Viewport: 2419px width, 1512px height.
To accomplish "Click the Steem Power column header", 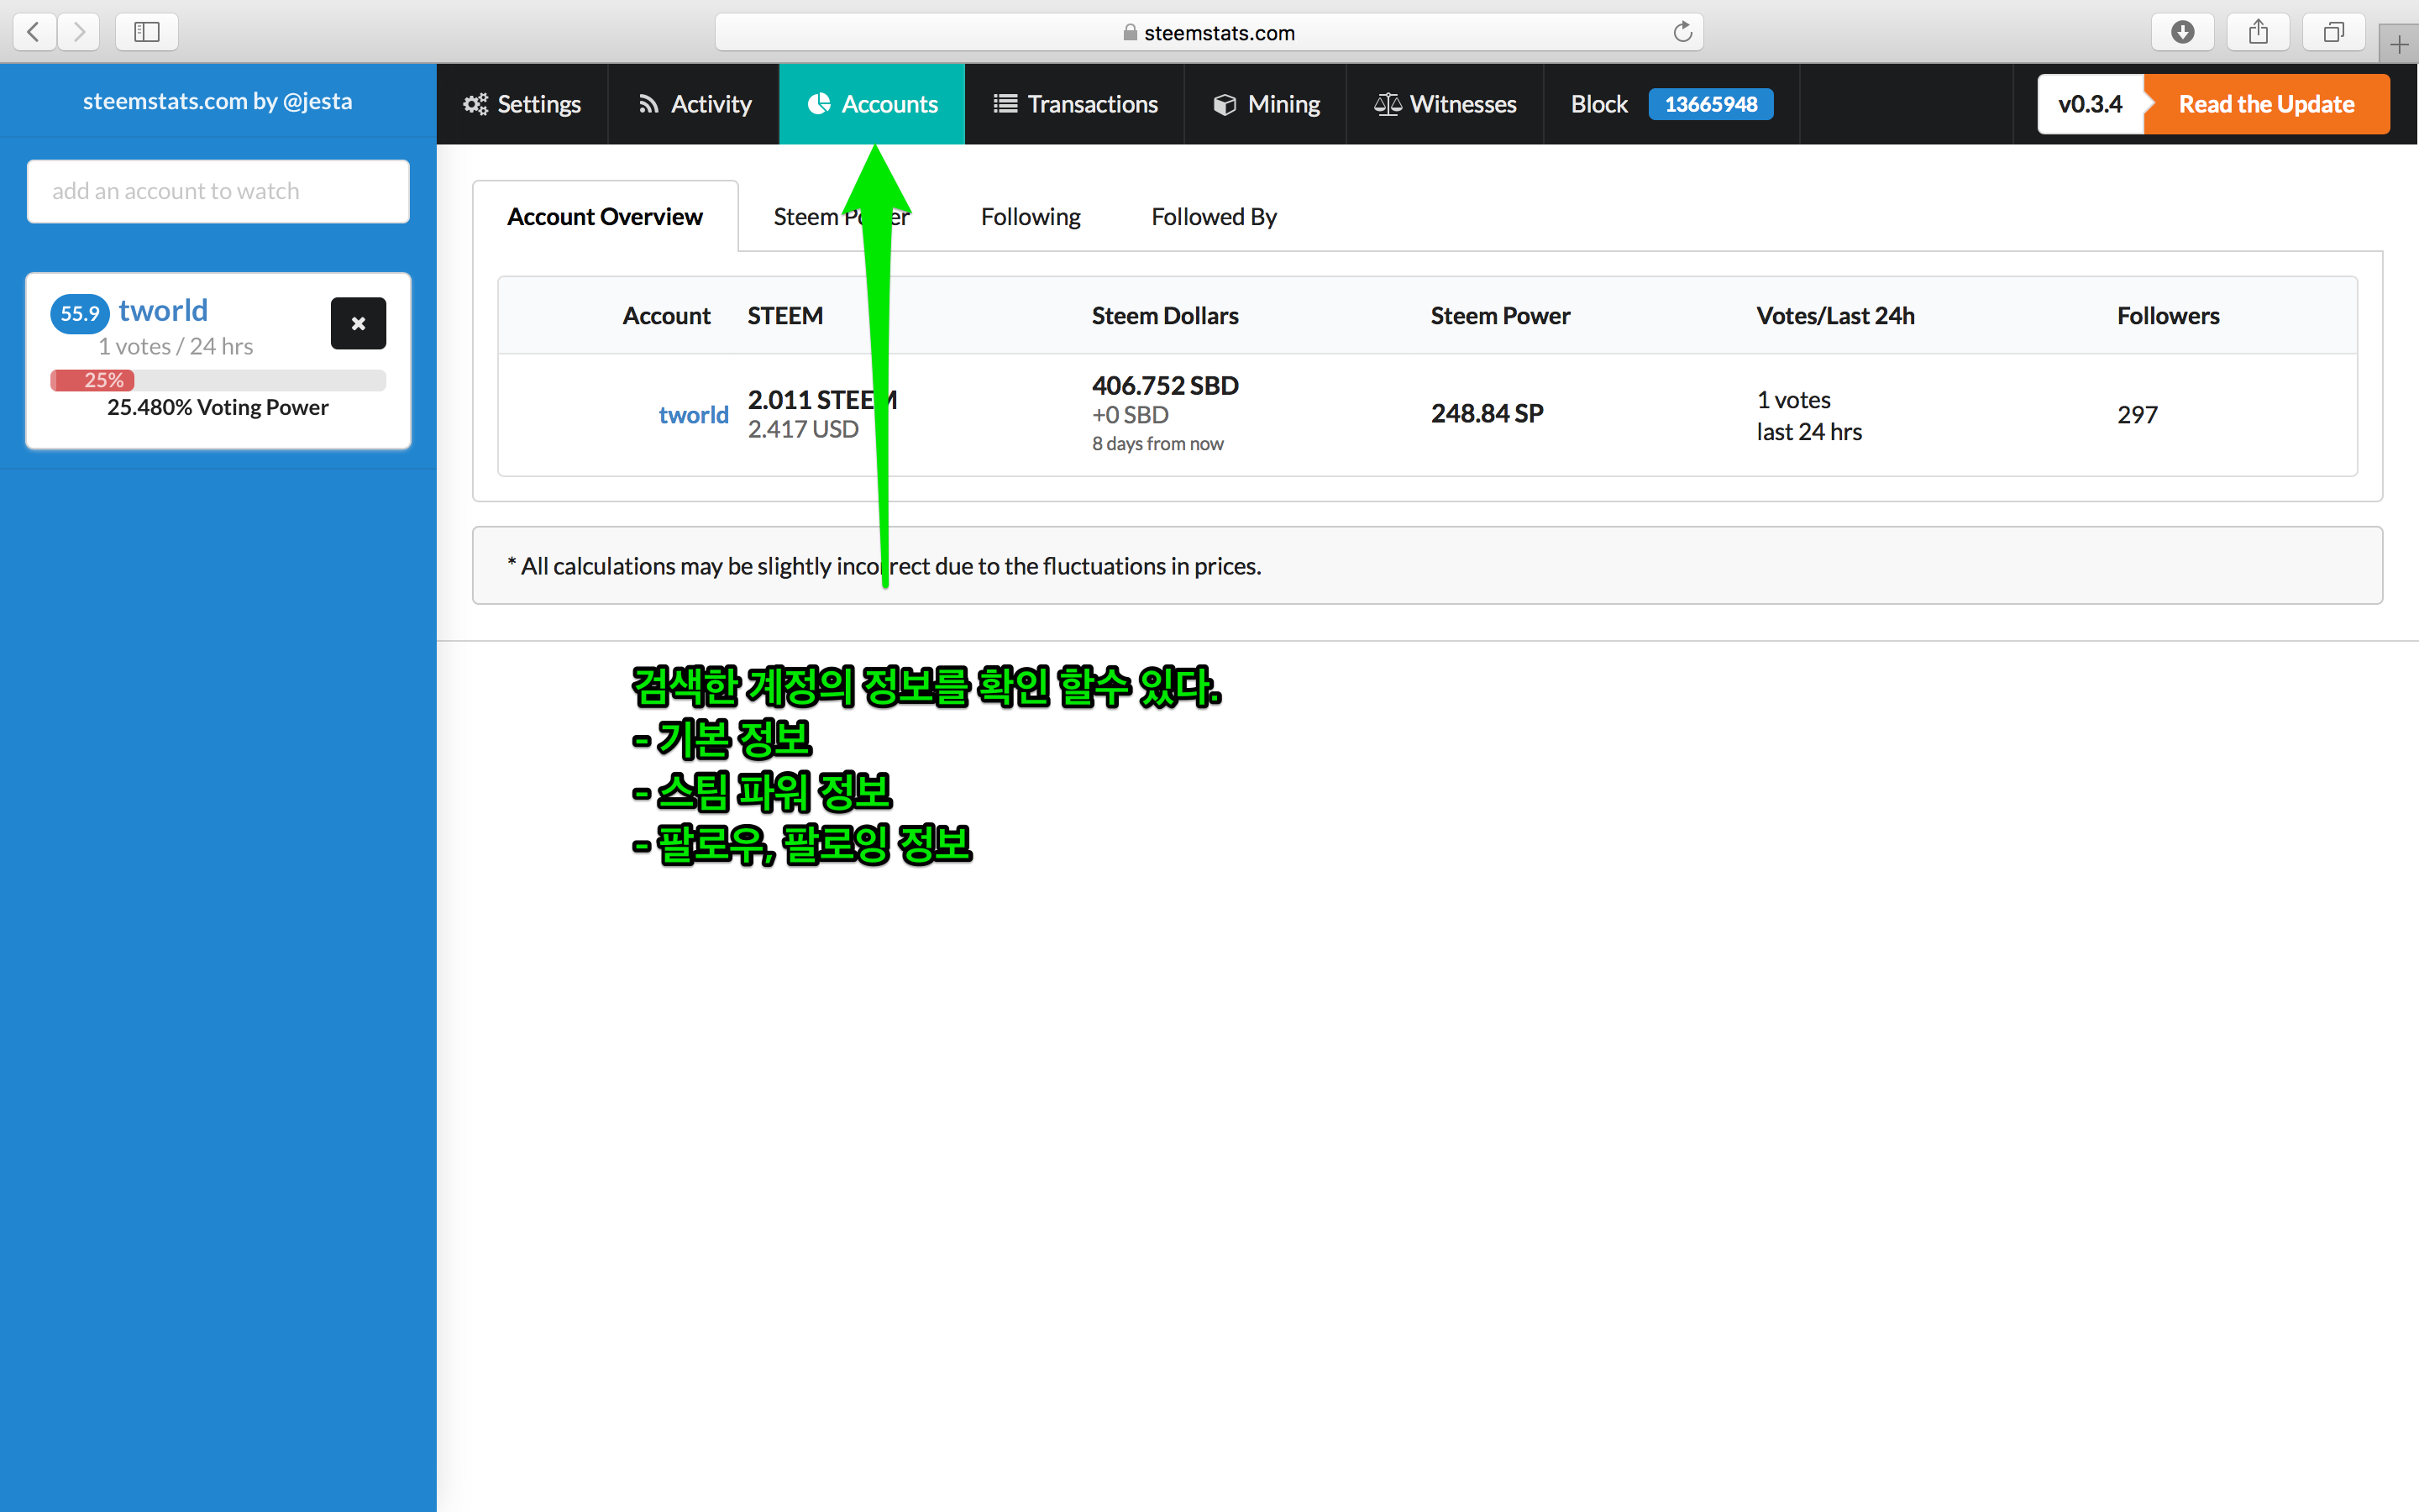I will tap(1499, 316).
